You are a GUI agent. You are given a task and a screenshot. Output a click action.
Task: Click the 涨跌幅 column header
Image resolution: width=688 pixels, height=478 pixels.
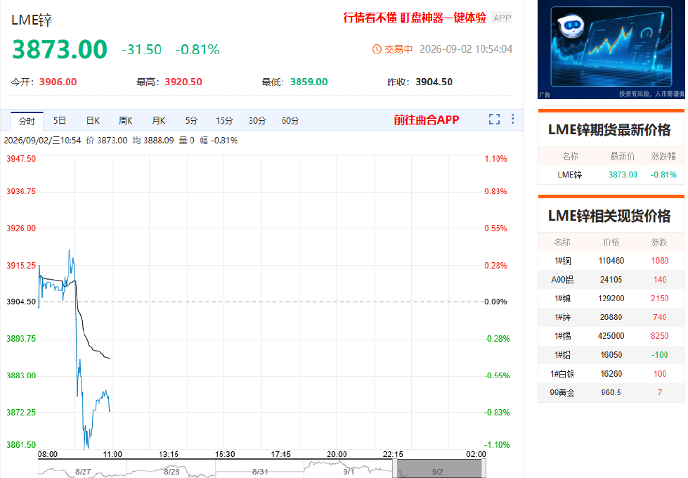point(663,156)
